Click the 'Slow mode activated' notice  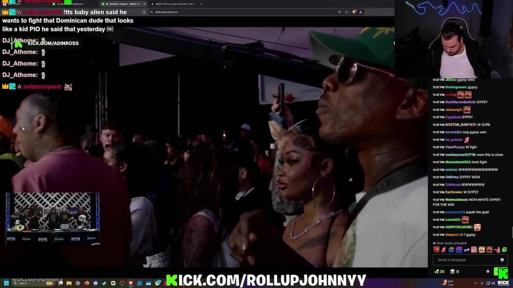pyautogui.click(x=450, y=243)
